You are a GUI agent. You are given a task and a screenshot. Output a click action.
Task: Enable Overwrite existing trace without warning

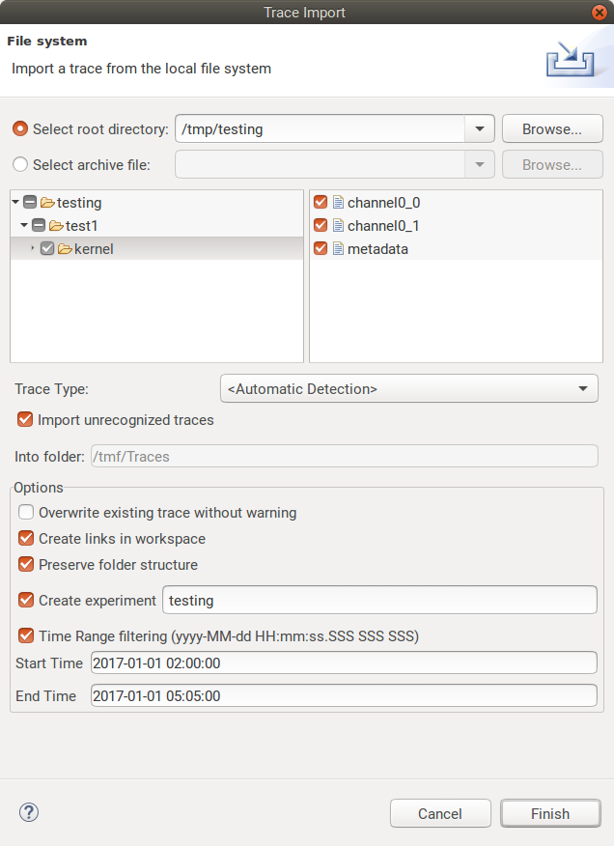pyautogui.click(x=24, y=512)
